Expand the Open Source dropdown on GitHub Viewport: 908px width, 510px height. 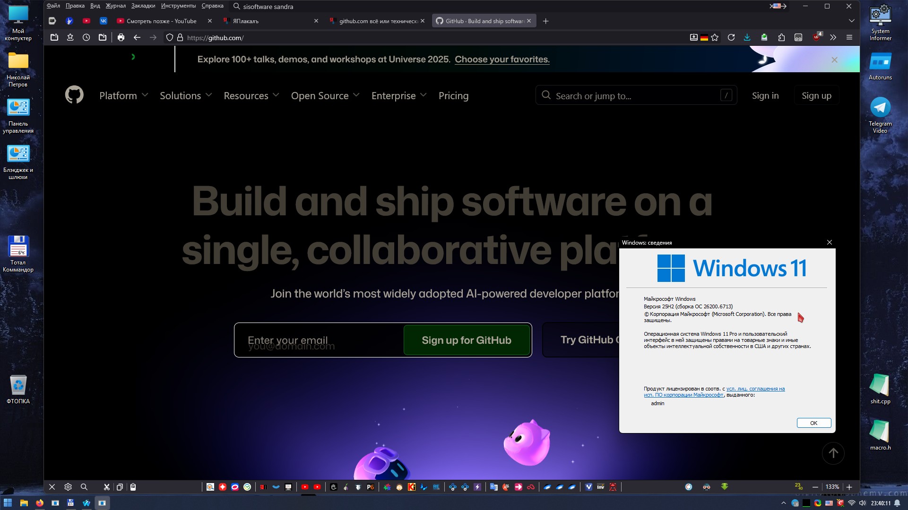pos(325,95)
